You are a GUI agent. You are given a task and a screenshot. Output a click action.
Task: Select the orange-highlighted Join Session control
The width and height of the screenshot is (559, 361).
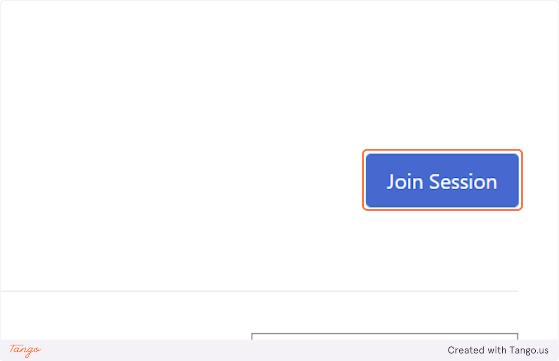(x=442, y=180)
